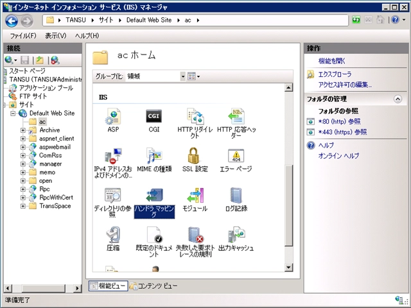Open the help dropdown arrow in top toolbar

(x=404, y=20)
